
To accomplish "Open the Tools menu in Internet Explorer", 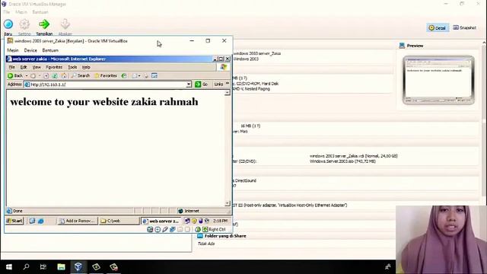I will pos(72,67).
